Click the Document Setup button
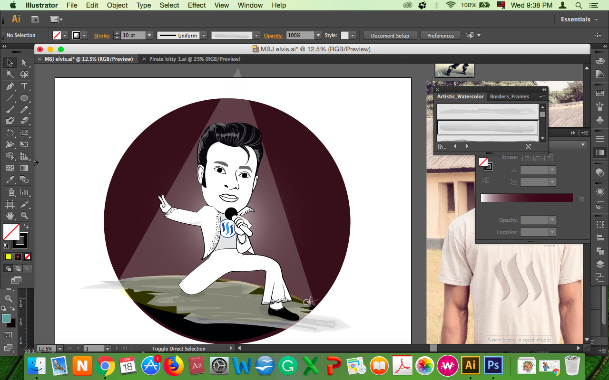609x380 pixels. [x=390, y=36]
